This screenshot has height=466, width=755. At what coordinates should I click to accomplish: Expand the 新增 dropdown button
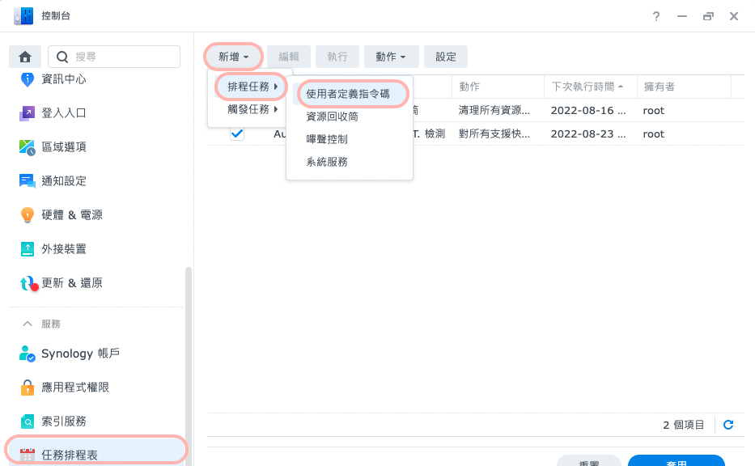point(232,57)
